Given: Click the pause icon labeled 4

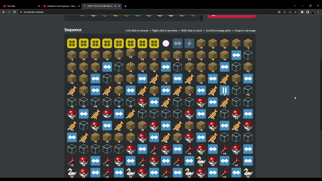Looking at the screenshot, I should point(224,90).
